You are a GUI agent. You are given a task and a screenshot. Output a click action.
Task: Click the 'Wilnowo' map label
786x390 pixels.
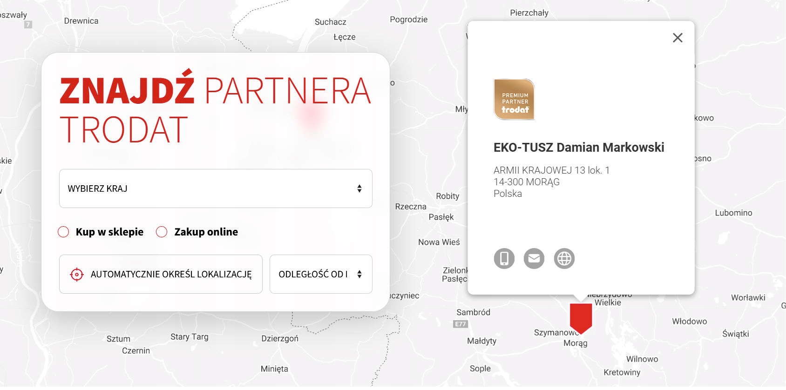point(642,359)
